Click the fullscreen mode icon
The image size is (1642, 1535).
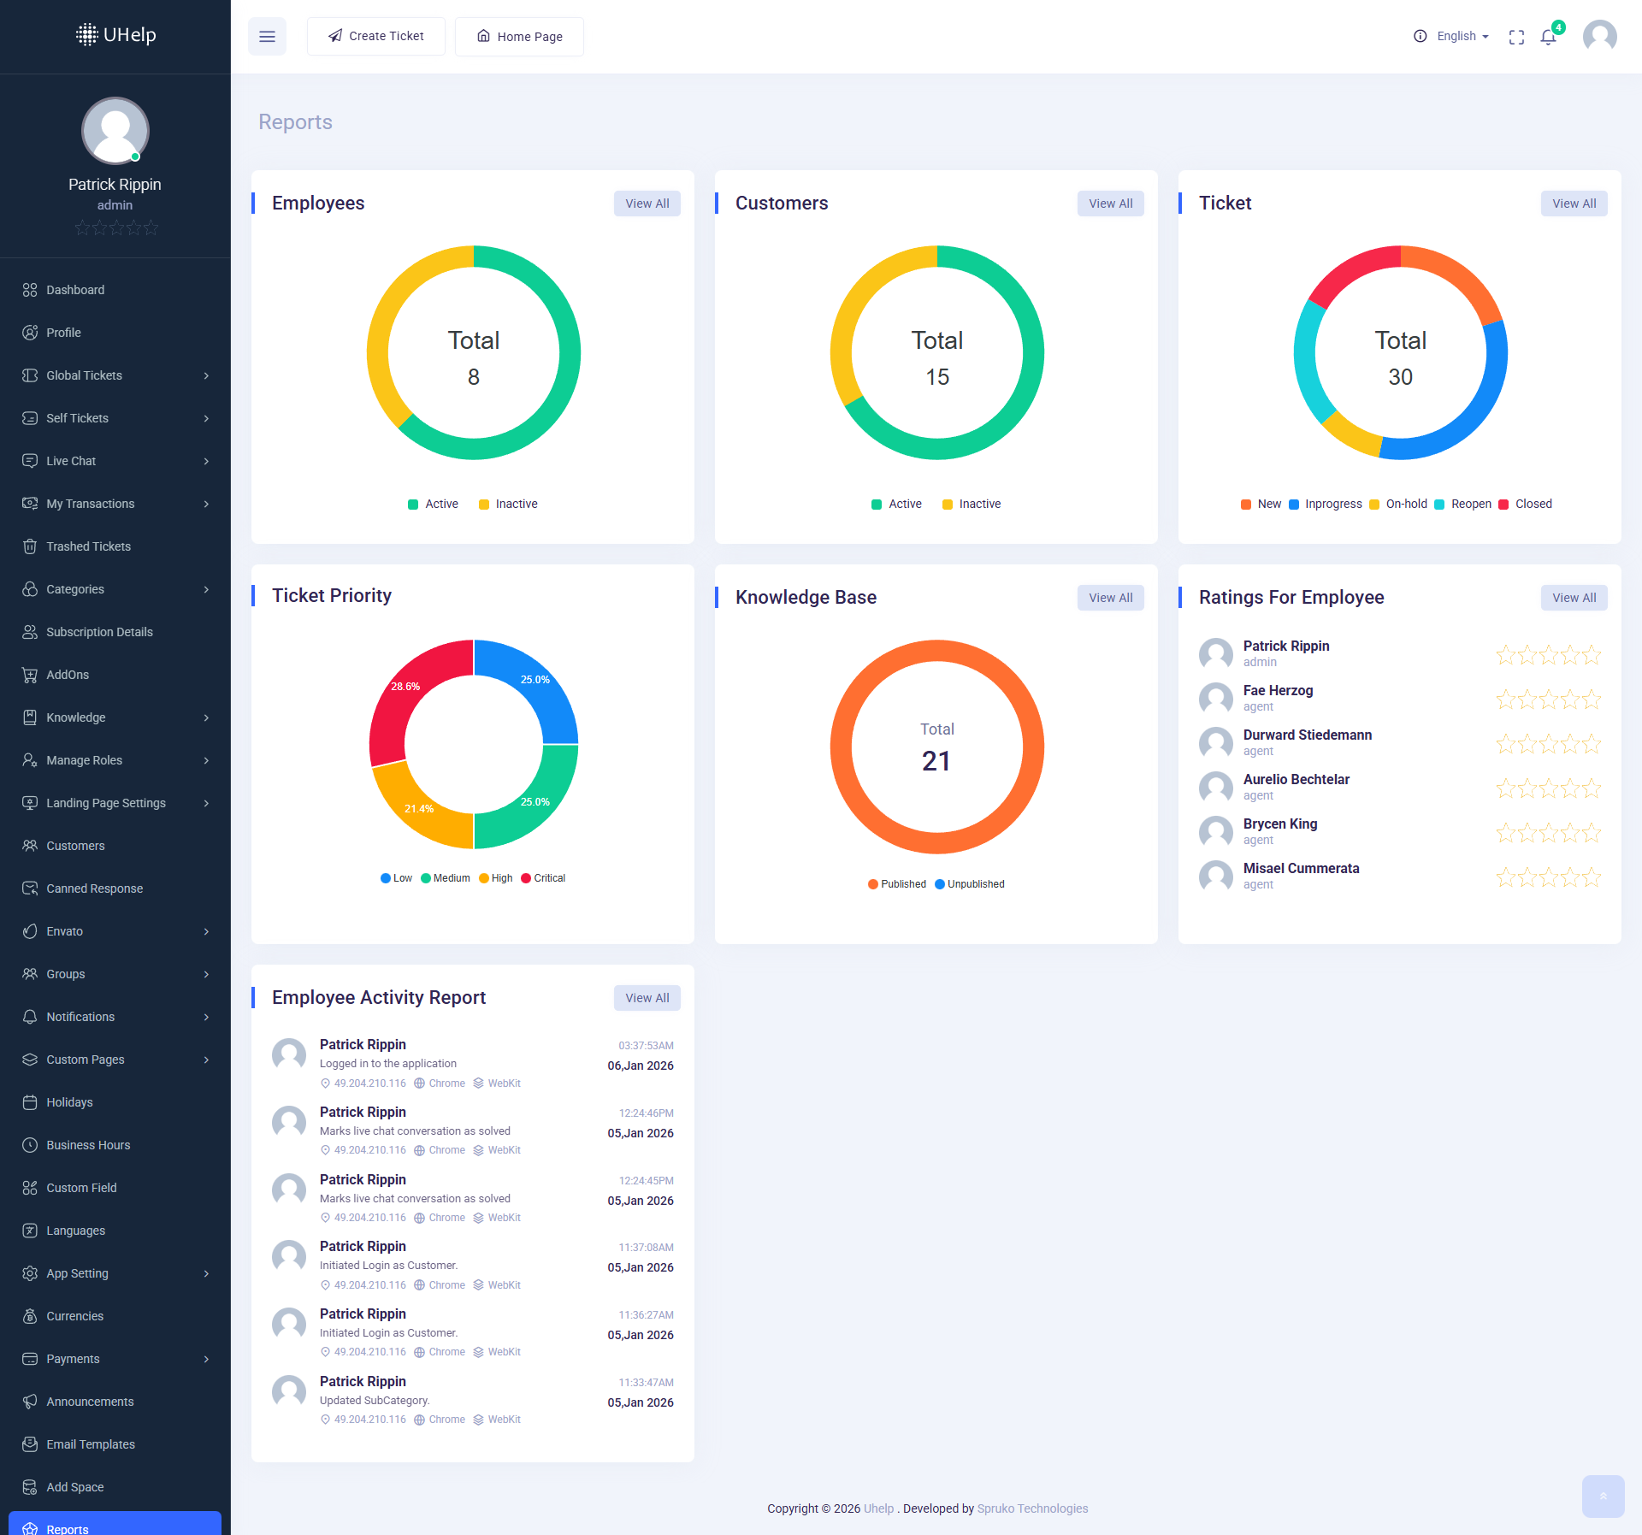click(x=1516, y=37)
